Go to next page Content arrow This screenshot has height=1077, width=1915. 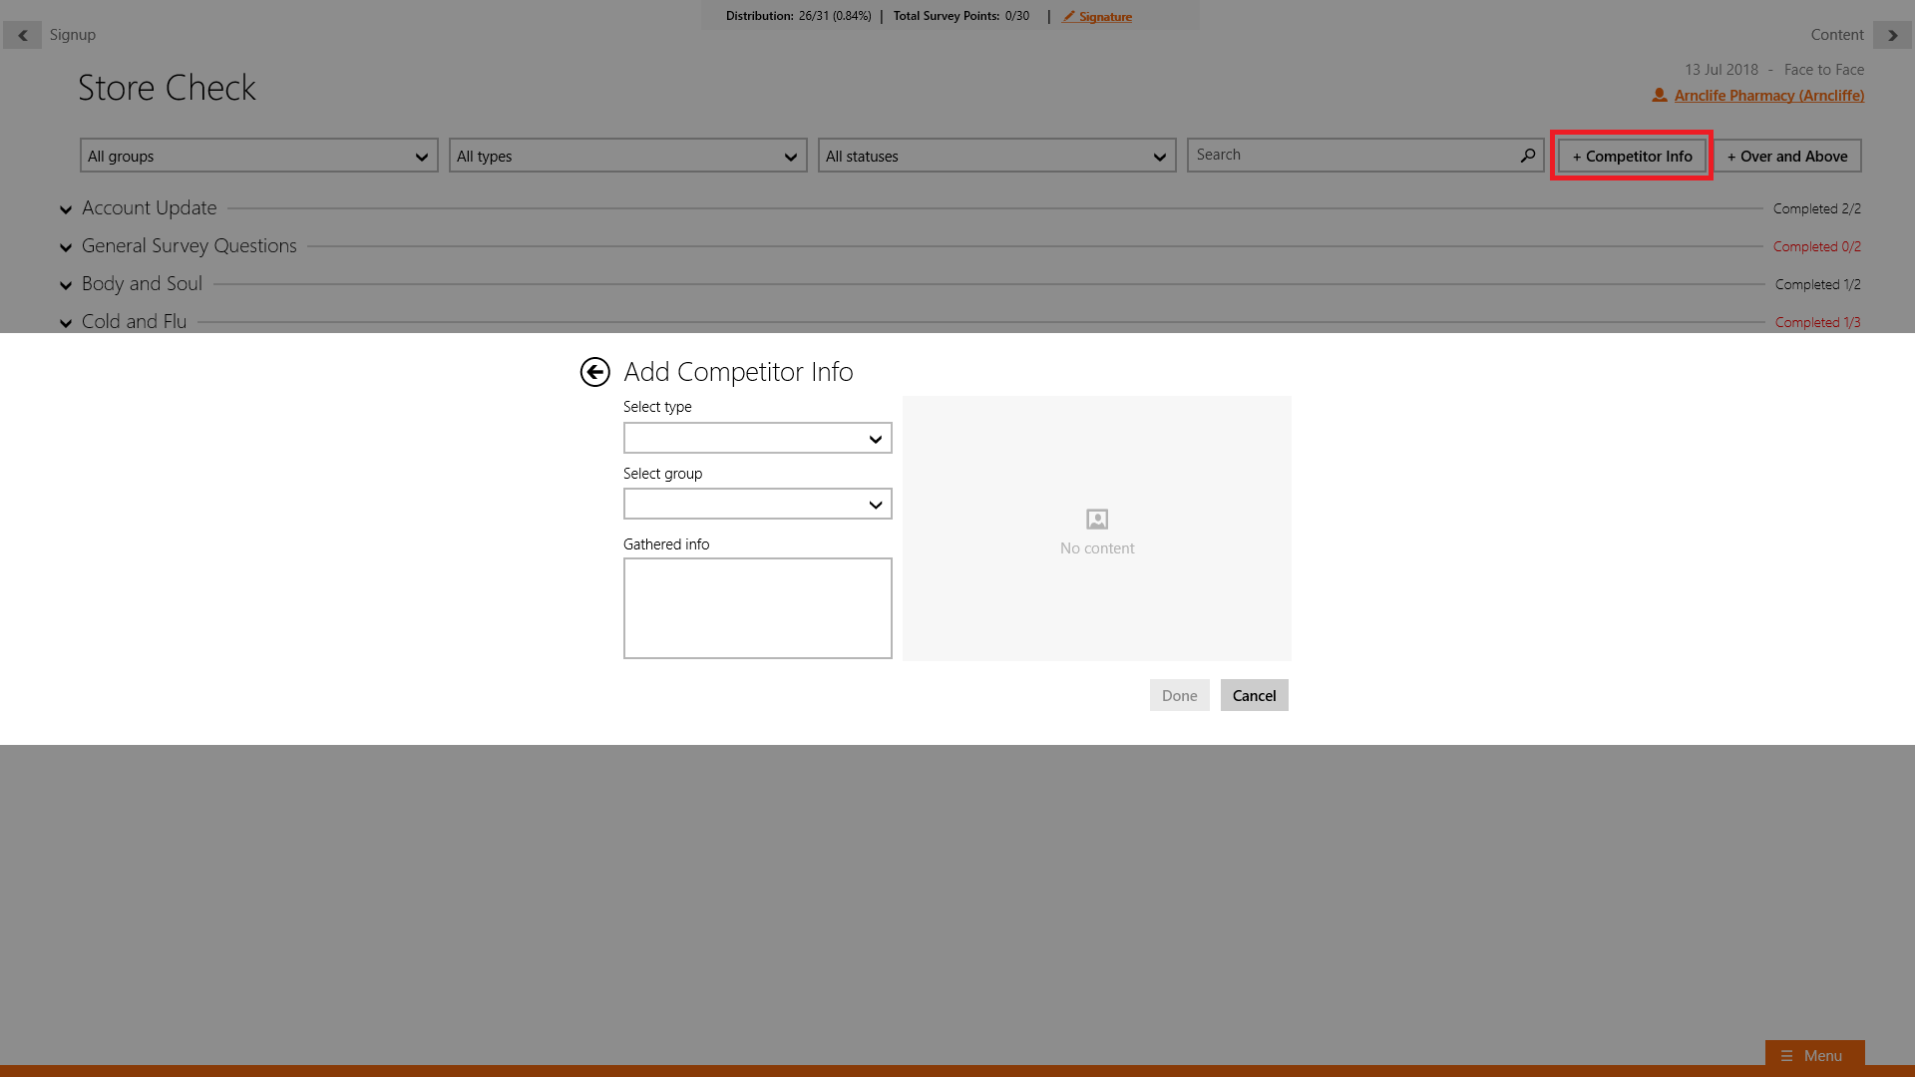(1892, 35)
